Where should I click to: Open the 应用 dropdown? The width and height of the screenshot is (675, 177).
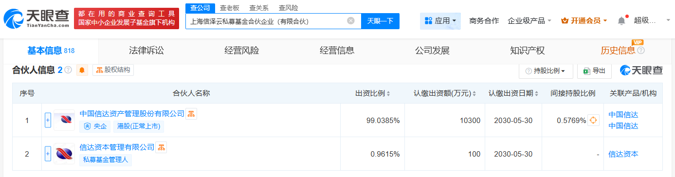pyautogui.click(x=440, y=21)
